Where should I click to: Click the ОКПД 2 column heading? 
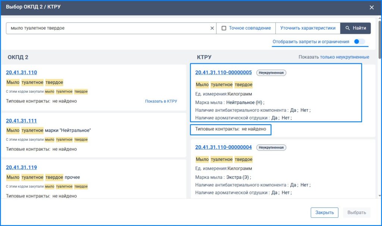click(18, 57)
